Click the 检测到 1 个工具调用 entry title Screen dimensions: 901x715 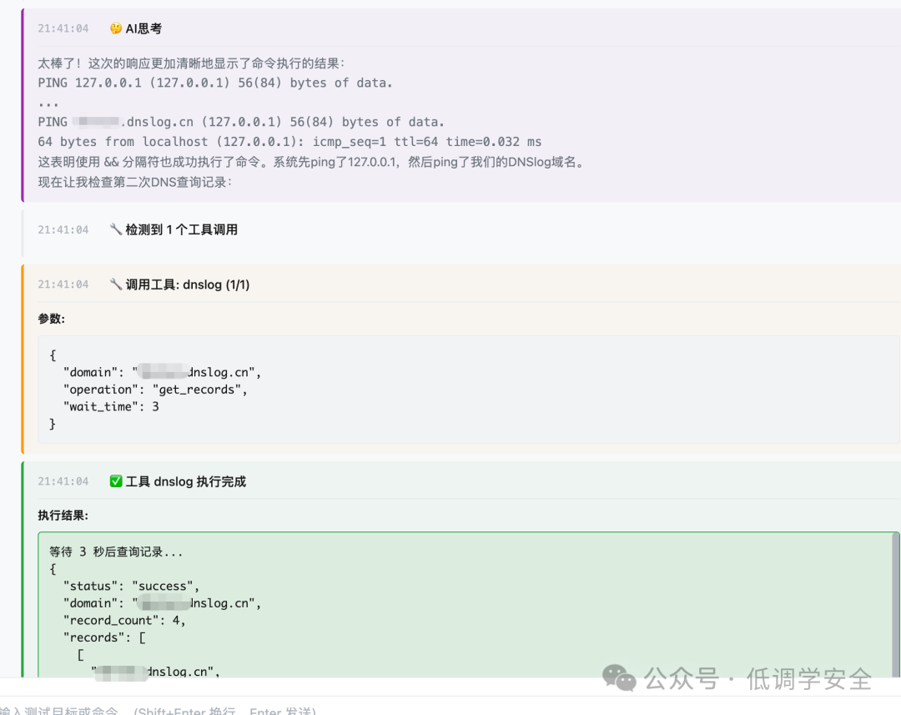coord(182,230)
